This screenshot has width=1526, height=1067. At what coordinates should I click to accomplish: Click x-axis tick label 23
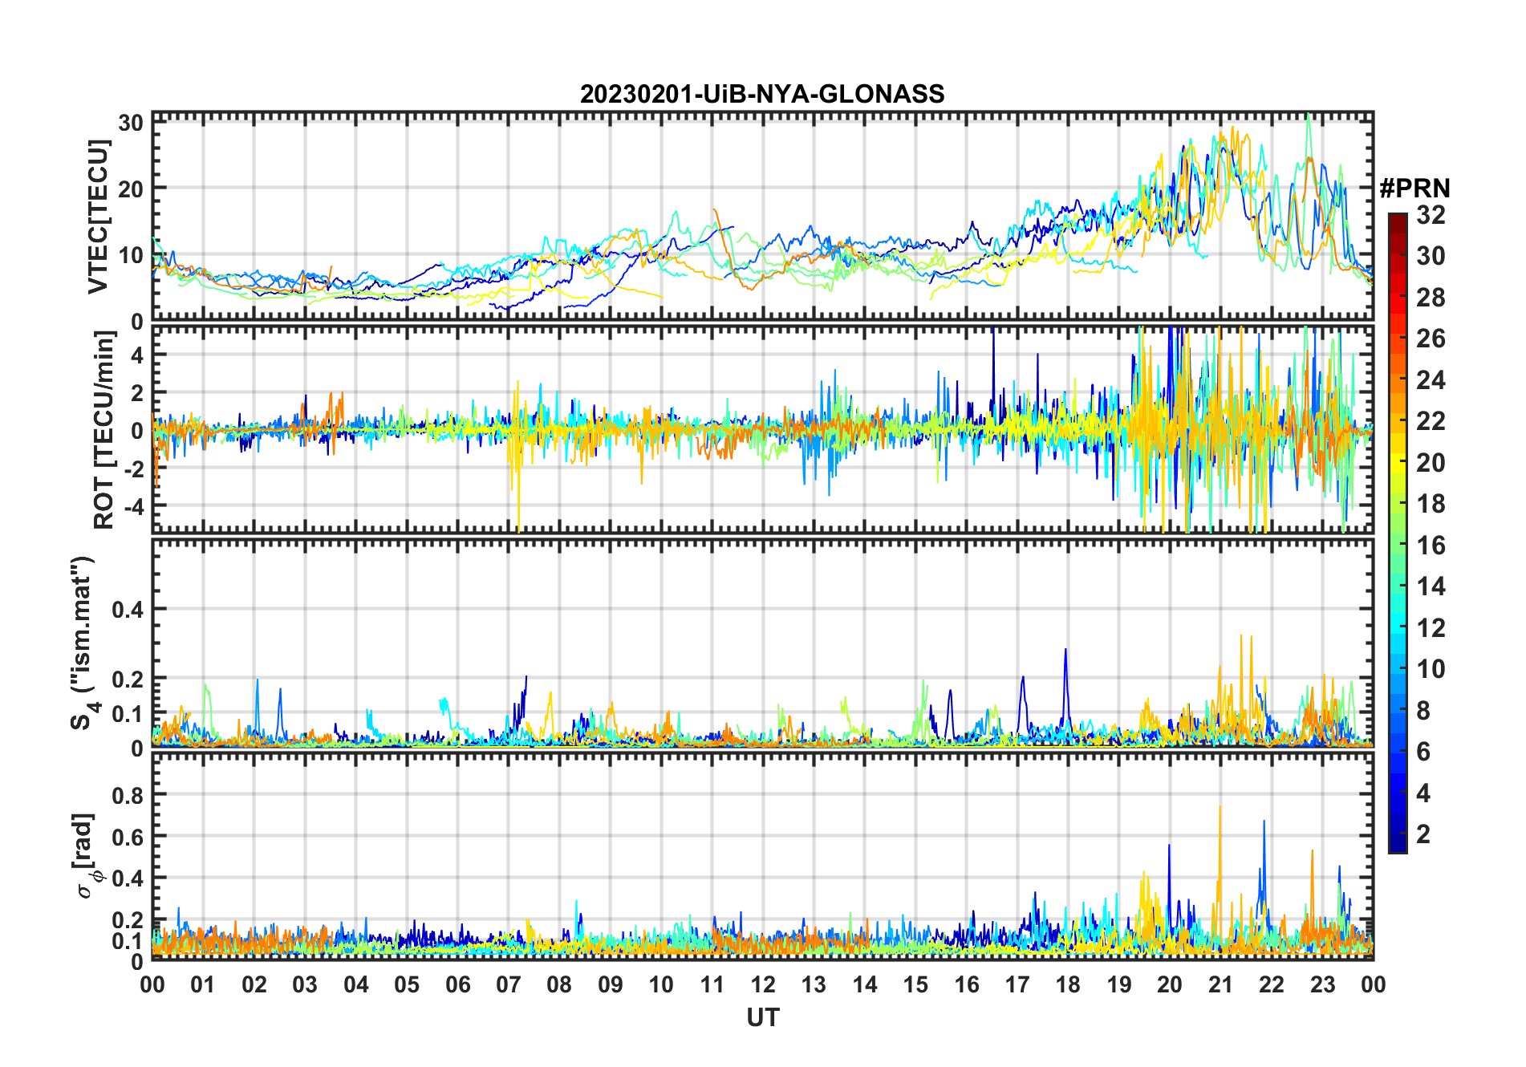coord(1322,984)
